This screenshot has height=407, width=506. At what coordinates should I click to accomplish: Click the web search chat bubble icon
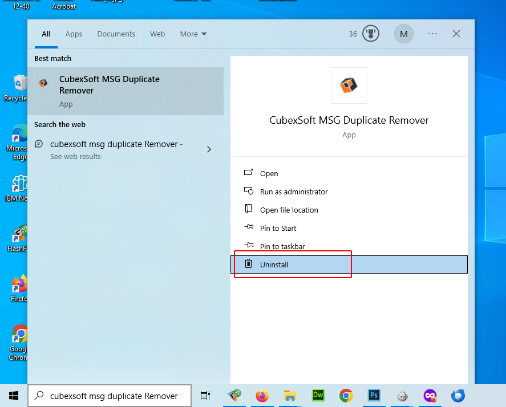[39, 144]
